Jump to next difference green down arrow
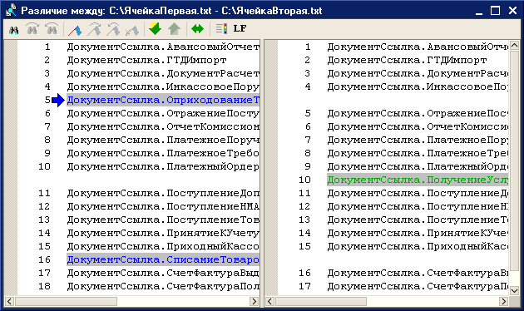 (155, 29)
